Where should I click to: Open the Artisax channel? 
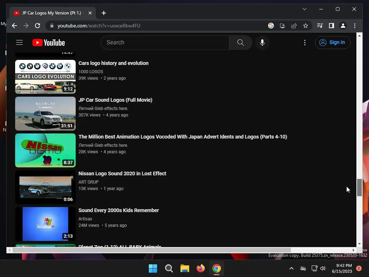pos(85,219)
